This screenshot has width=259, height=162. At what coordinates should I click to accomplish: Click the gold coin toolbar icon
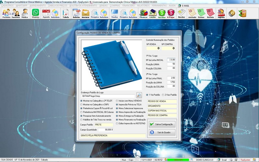pos(232,13)
